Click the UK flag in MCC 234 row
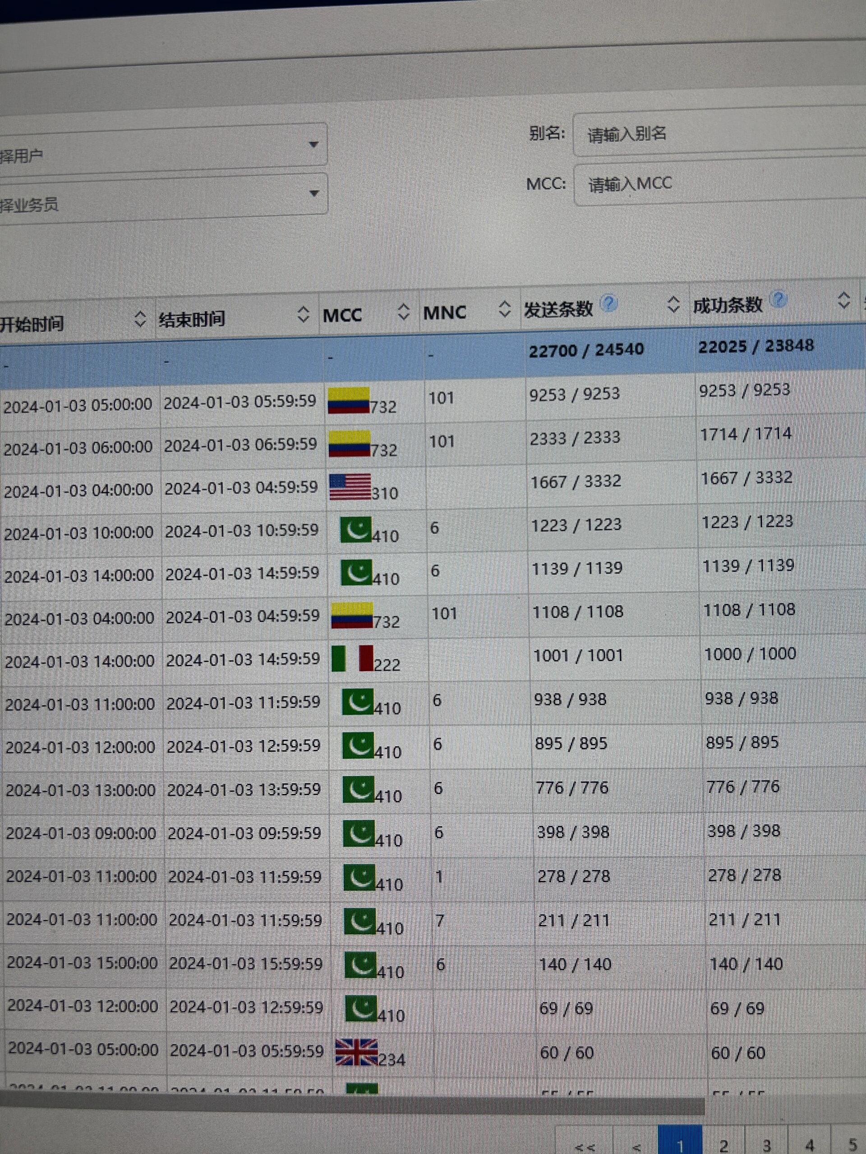Image resolution: width=866 pixels, height=1154 pixels. (356, 1052)
